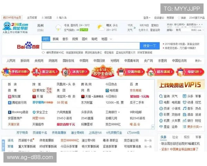Click 宽屏版 wide layout toggle
The image size is (207, 166).
pyautogui.click(x=170, y=18)
